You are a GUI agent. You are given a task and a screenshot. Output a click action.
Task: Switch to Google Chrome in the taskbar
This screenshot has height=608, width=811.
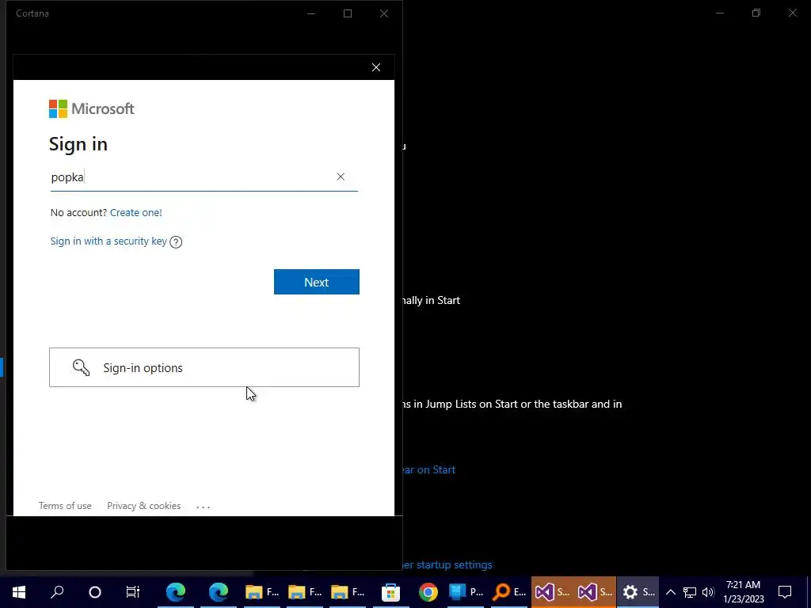coord(428,592)
